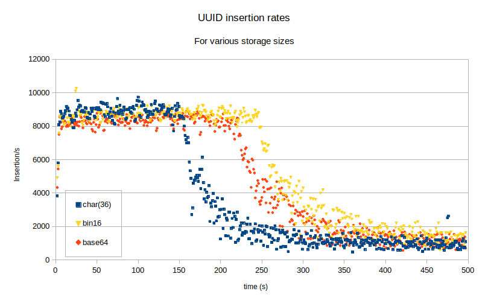Click the yellow bin16 legend triangle
This screenshot has height=303, width=488.
(78, 224)
